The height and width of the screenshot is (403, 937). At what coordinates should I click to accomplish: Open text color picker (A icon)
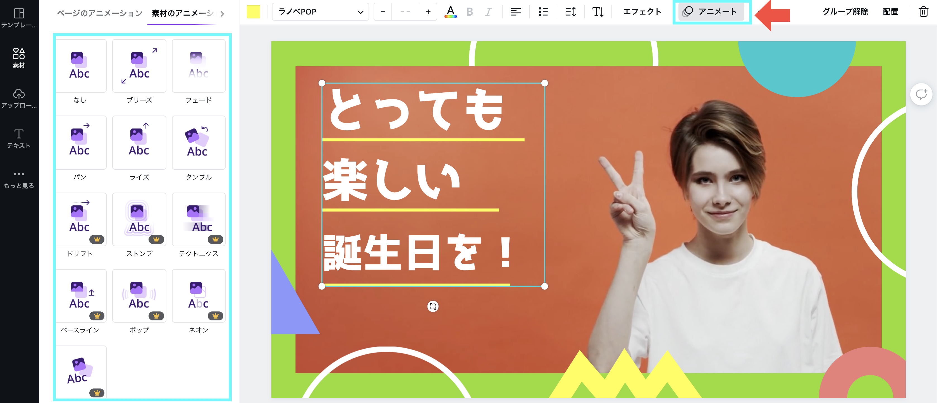(x=450, y=12)
